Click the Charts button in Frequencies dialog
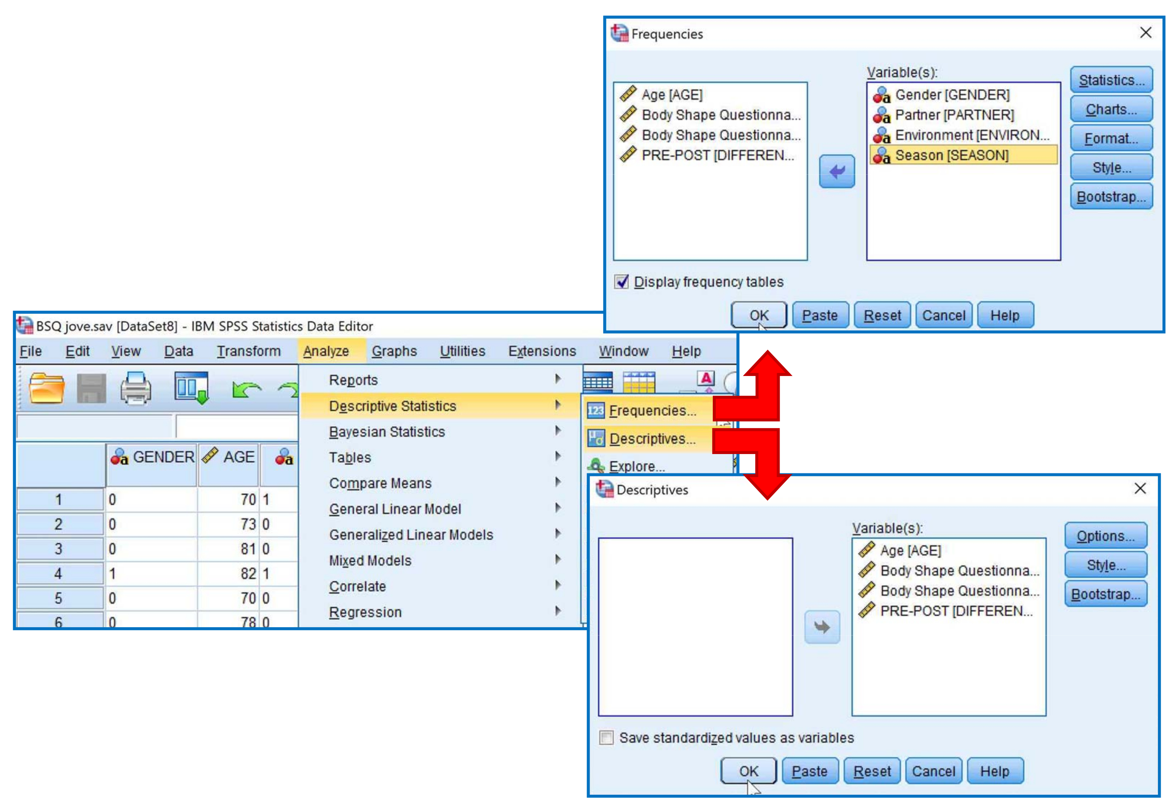 (x=1111, y=110)
